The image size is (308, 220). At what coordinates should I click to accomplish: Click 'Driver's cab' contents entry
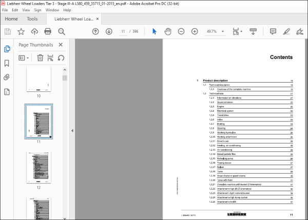(x=223, y=141)
